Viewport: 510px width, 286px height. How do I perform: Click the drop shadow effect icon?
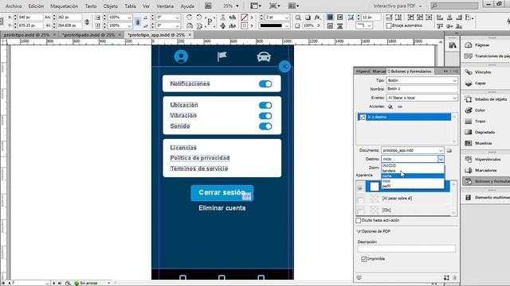tap(308, 17)
